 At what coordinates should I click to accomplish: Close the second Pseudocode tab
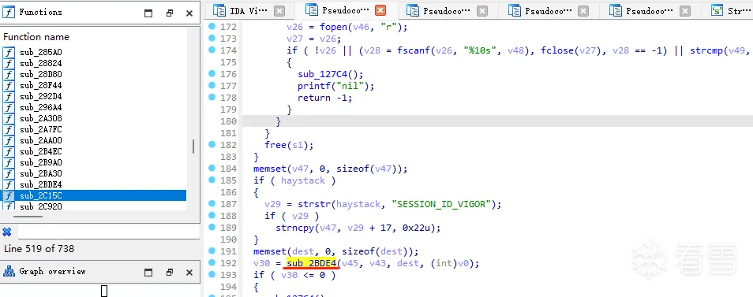(482, 10)
